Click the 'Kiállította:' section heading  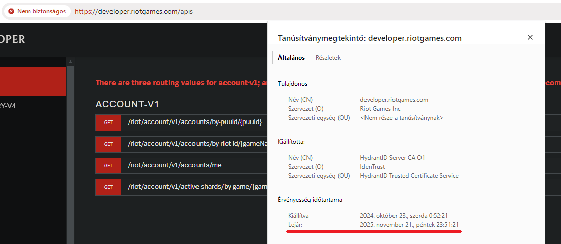[291, 142]
